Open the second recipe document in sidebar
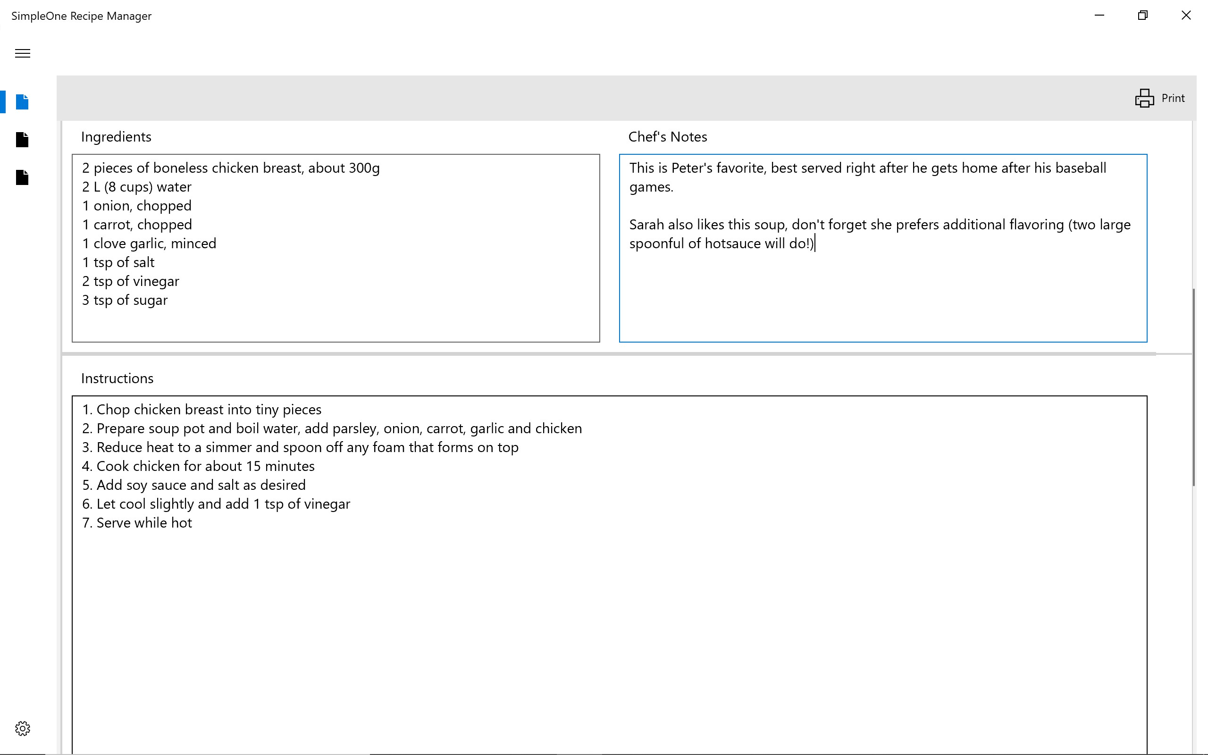Image resolution: width=1208 pixels, height=755 pixels. click(22, 140)
